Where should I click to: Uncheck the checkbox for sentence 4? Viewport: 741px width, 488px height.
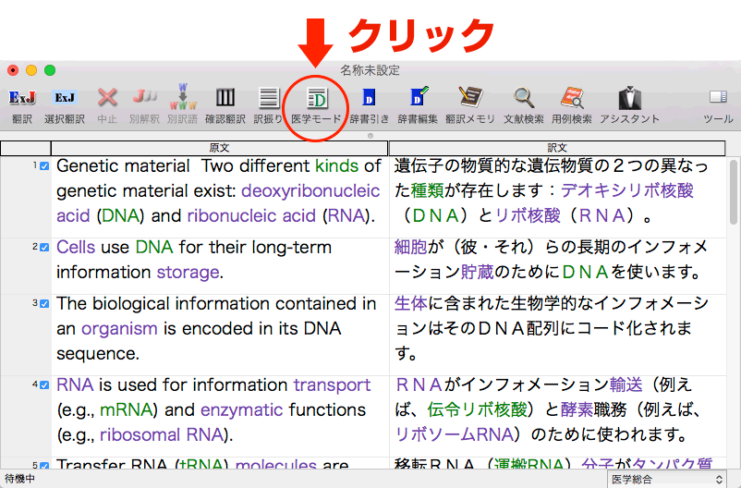[44, 384]
